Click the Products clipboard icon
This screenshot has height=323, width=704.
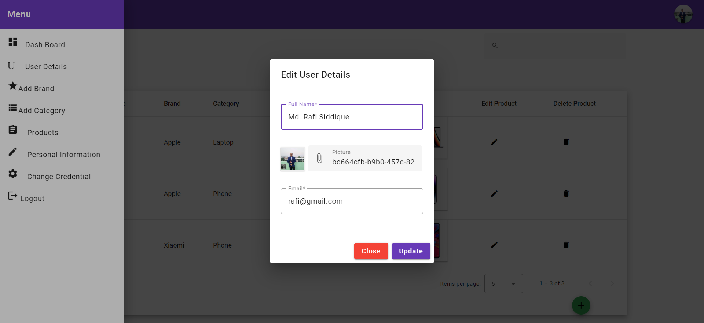pyautogui.click(x=12, y=130)
